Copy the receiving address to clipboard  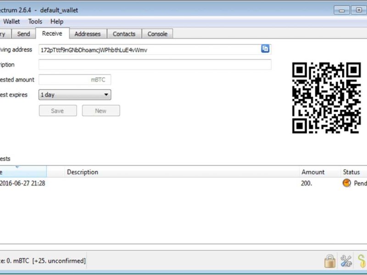pos(265,49)
